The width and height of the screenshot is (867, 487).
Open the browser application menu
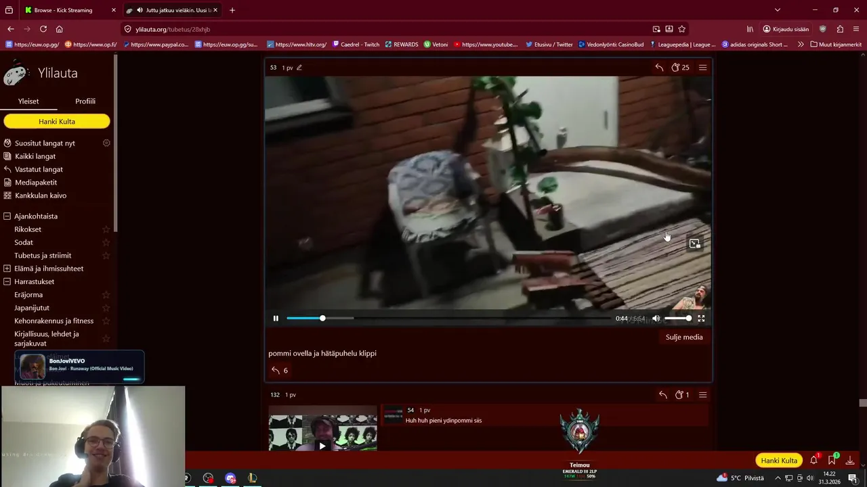coord(856,29)
